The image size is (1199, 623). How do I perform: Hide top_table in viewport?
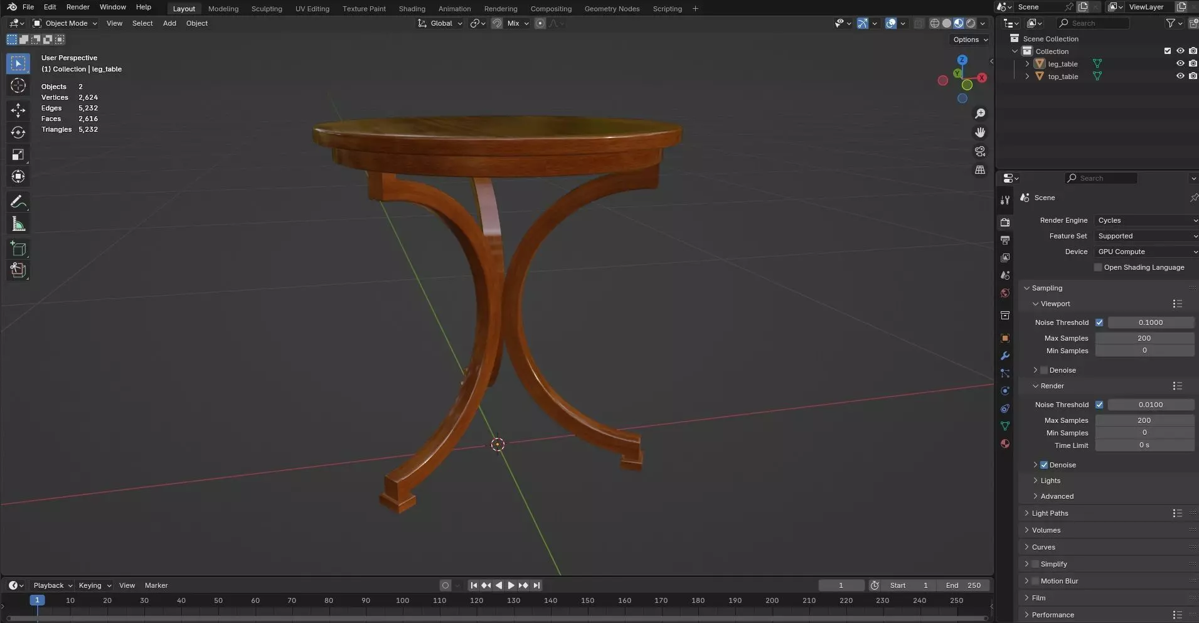[1180, 76]
